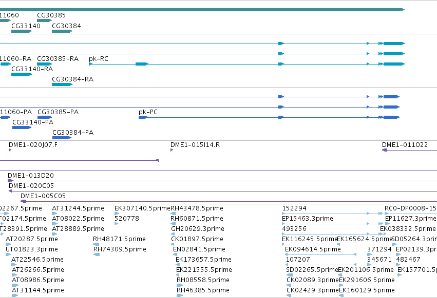437x298 pixels.
Task: Click the 345671 feature
Action: 369,265
